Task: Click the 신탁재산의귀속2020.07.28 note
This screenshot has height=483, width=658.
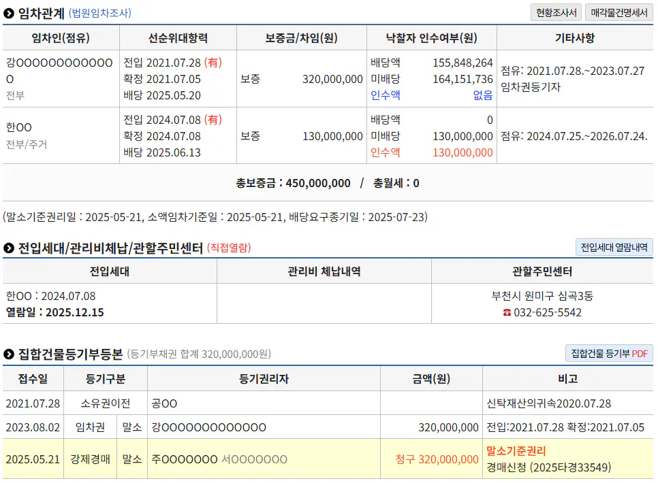Action: [x=548, y=403]
